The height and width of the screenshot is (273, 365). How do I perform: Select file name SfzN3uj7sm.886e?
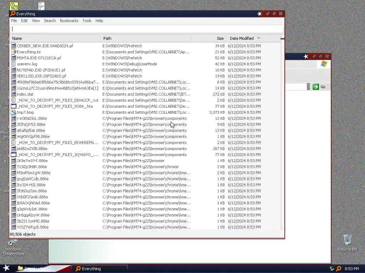pos(32,191)
